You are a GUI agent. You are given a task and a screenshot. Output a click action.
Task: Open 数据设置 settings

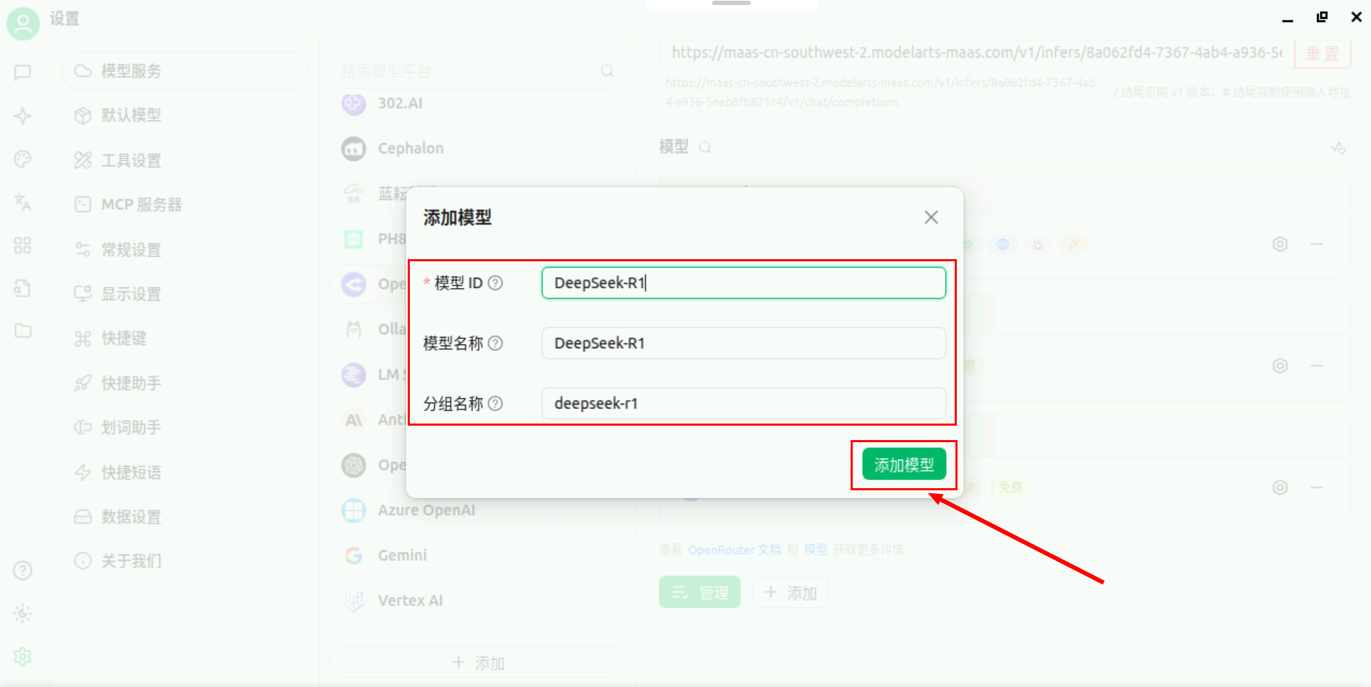pyautogui.click(x=184, y=517)
